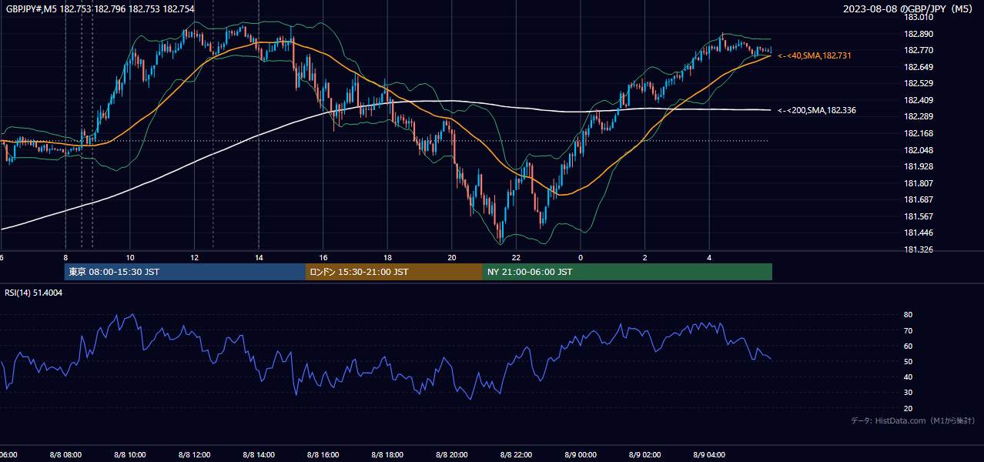Screen dimensions: 984x462
Task: Click the 8/9 02:00 date-time label
Action: [x=645, y=455]
